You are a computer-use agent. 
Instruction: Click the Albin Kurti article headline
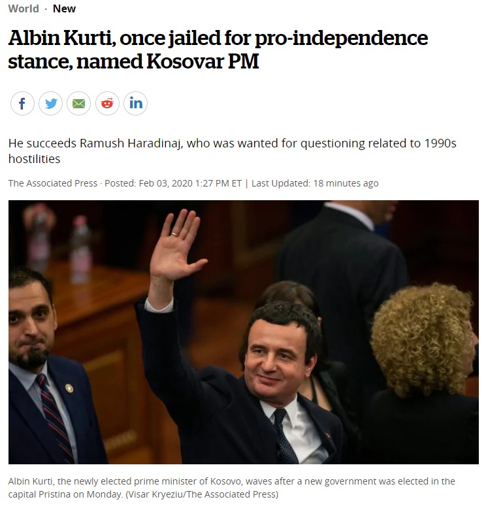[x=218, y=50]
